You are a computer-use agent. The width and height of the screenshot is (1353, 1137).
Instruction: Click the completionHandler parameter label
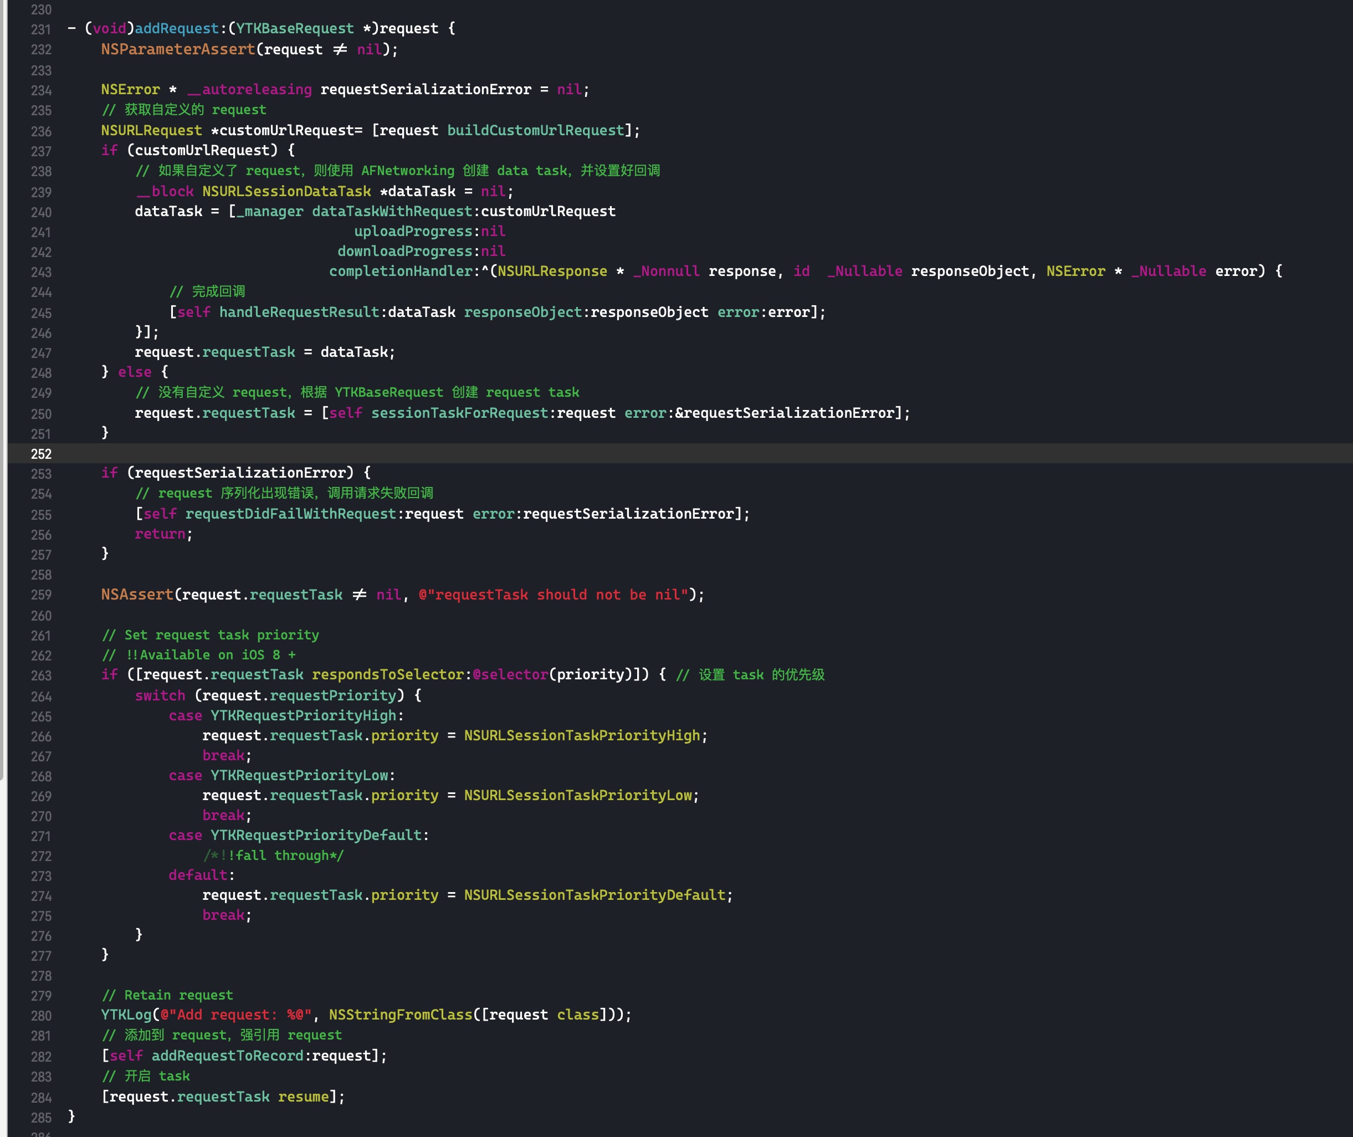coord(401,272)
